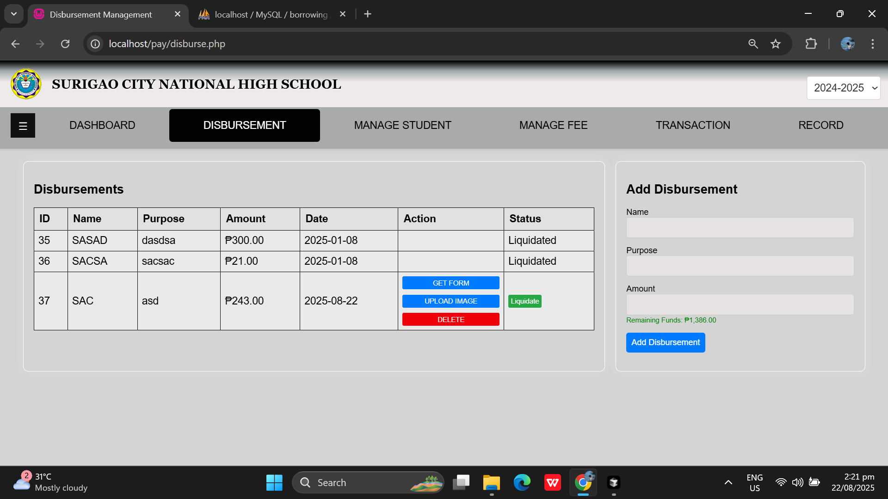Screen dimensions: 888x499
Task: Switch to the phpMyAdmin browser tab
Action: click(x=264, y=14)
